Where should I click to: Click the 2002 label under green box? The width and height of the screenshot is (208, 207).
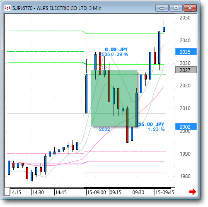pyautogui.click(x=104, y=129)
